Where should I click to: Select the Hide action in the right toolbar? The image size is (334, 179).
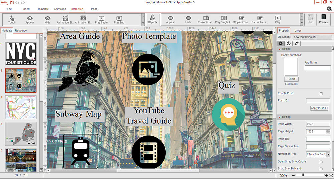[188, 18]
